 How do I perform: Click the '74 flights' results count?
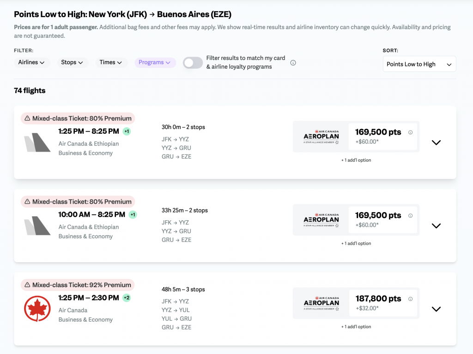pos(30,91)
